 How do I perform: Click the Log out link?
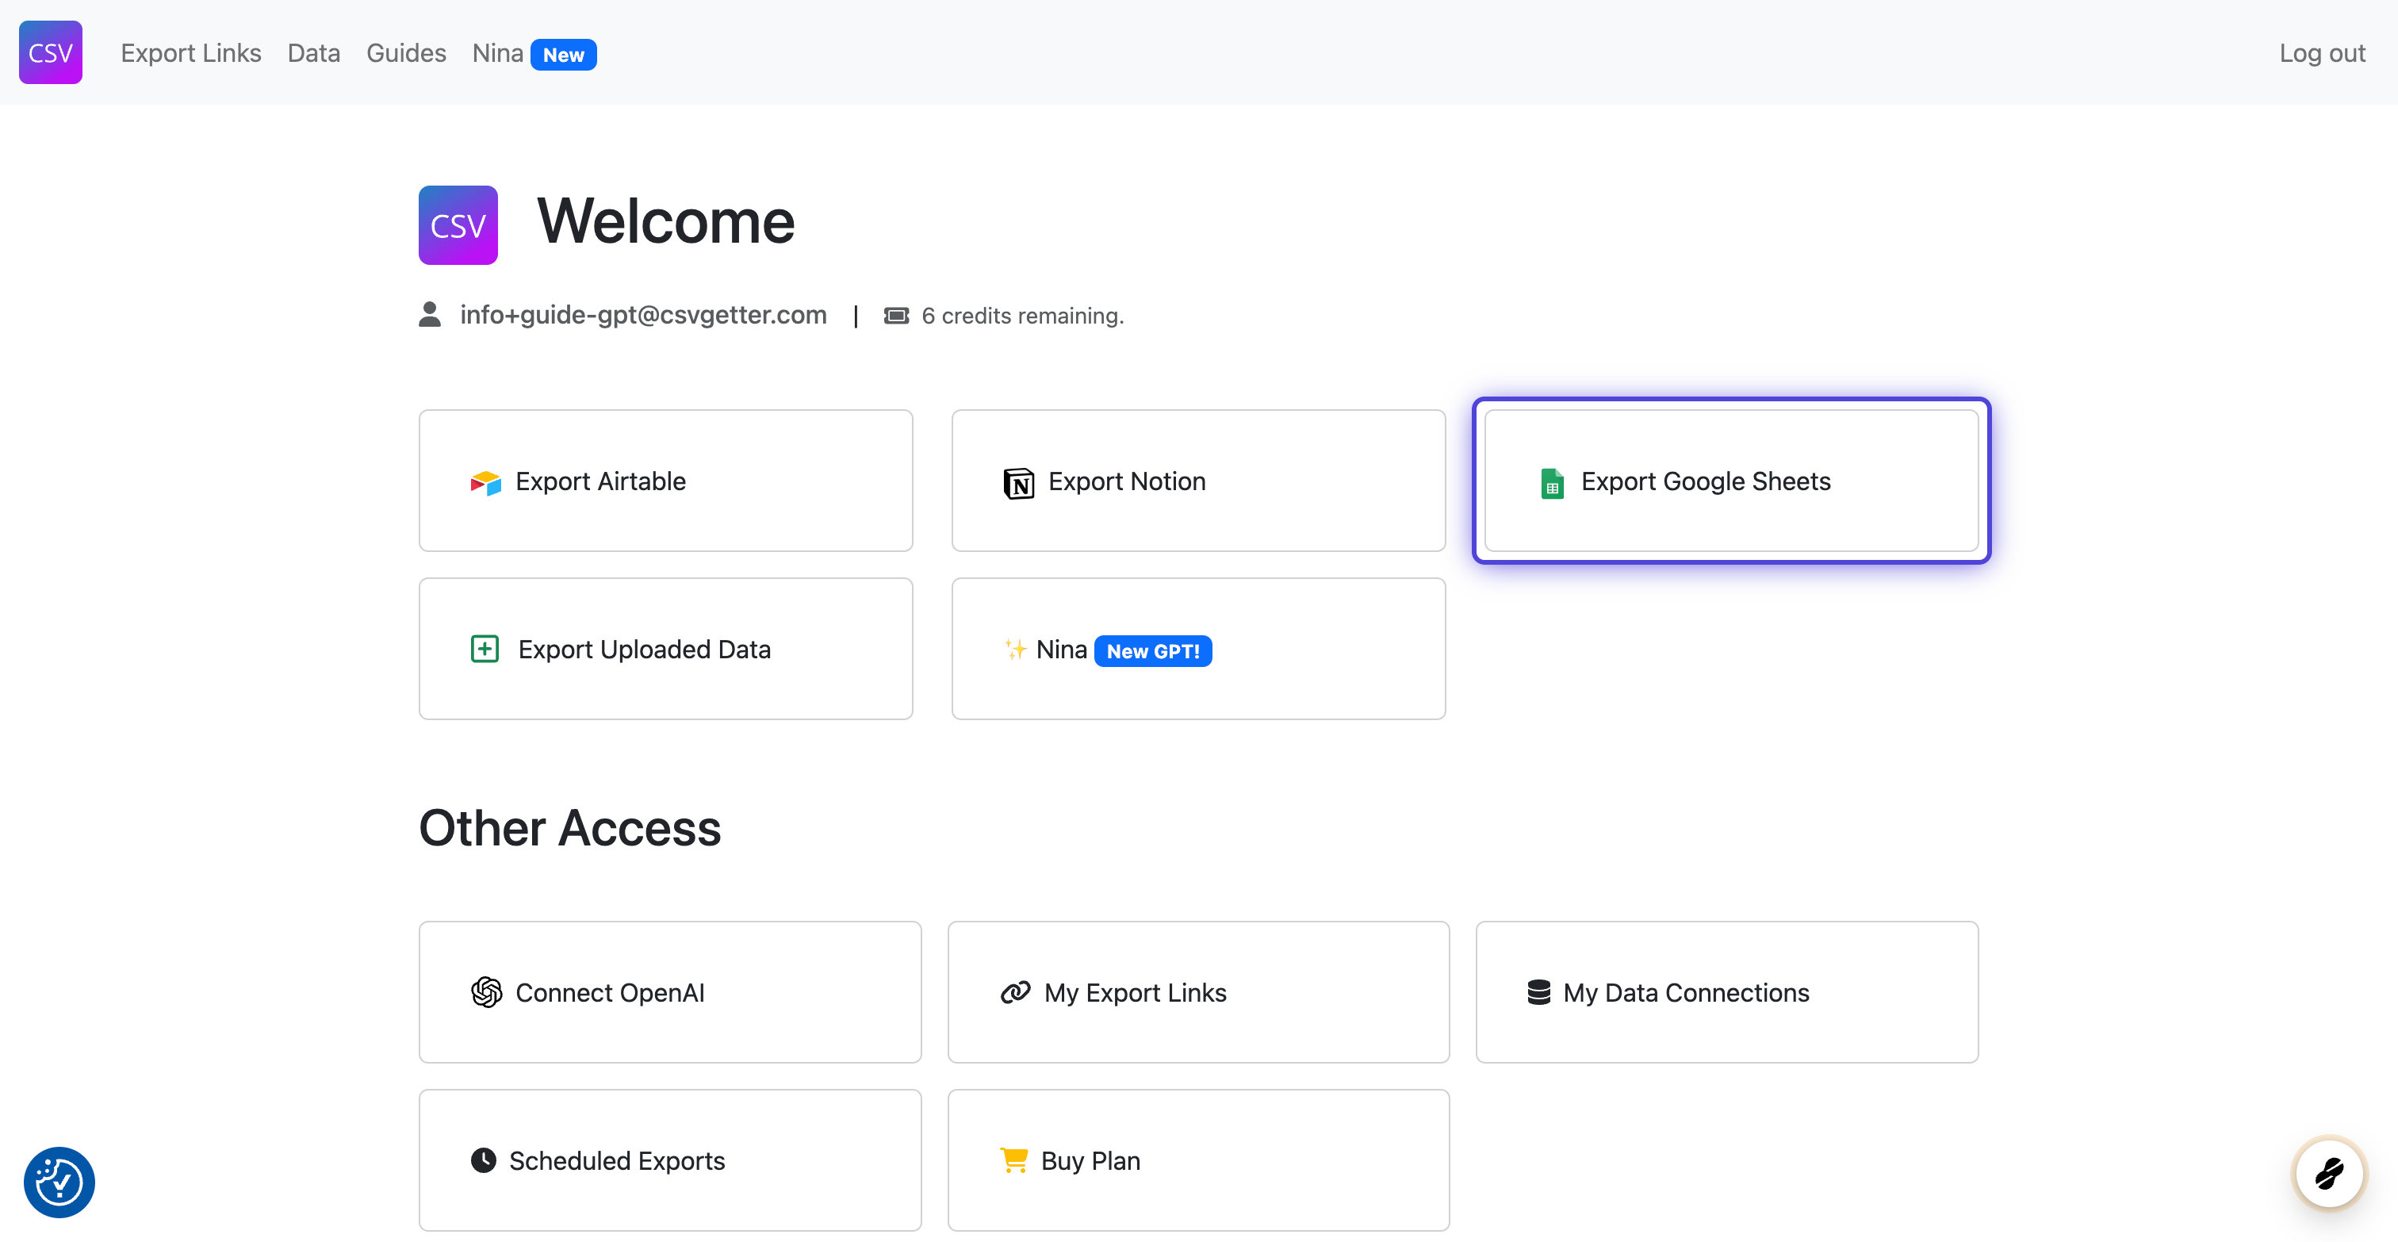tap(2322, 53)
